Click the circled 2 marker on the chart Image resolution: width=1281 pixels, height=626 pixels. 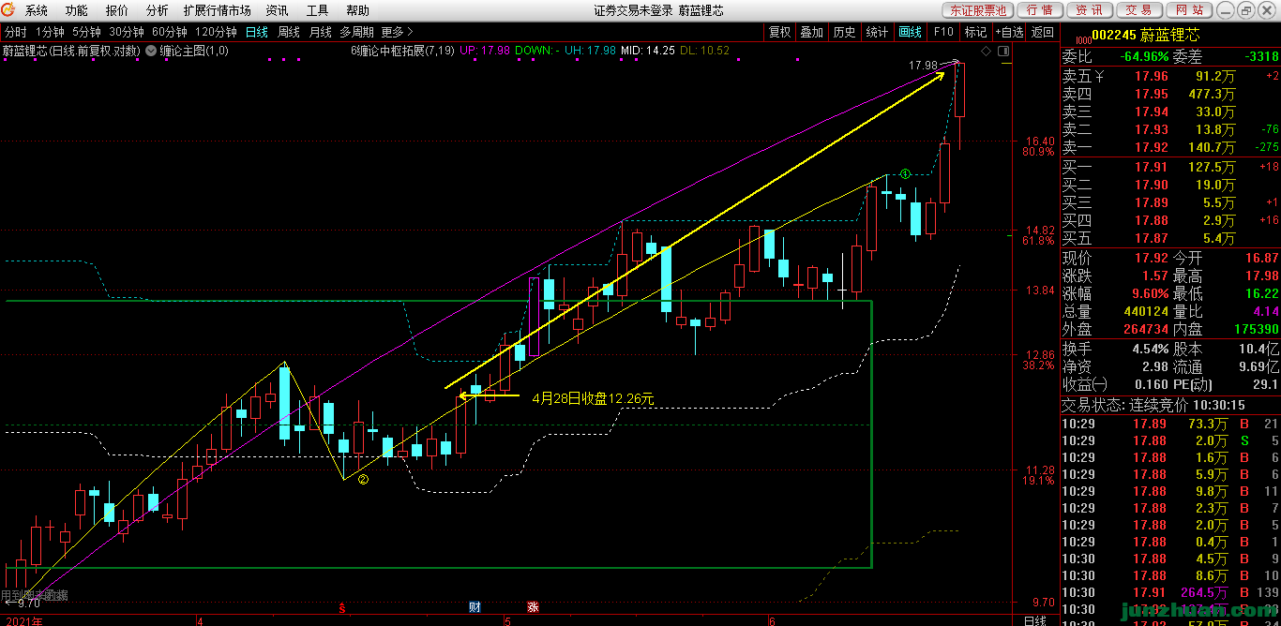(x=363, y=480)
